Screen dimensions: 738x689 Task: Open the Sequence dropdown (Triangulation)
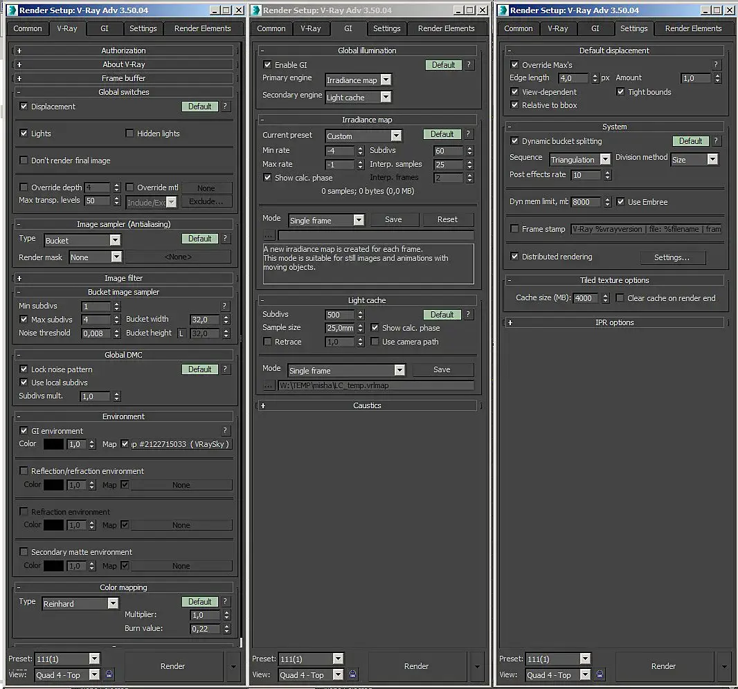[x=580, y=159]
